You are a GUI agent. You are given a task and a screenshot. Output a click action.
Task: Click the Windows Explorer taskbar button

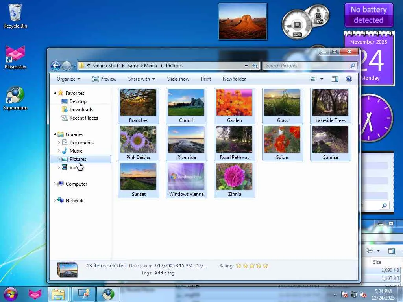click(x=58, y=294)
